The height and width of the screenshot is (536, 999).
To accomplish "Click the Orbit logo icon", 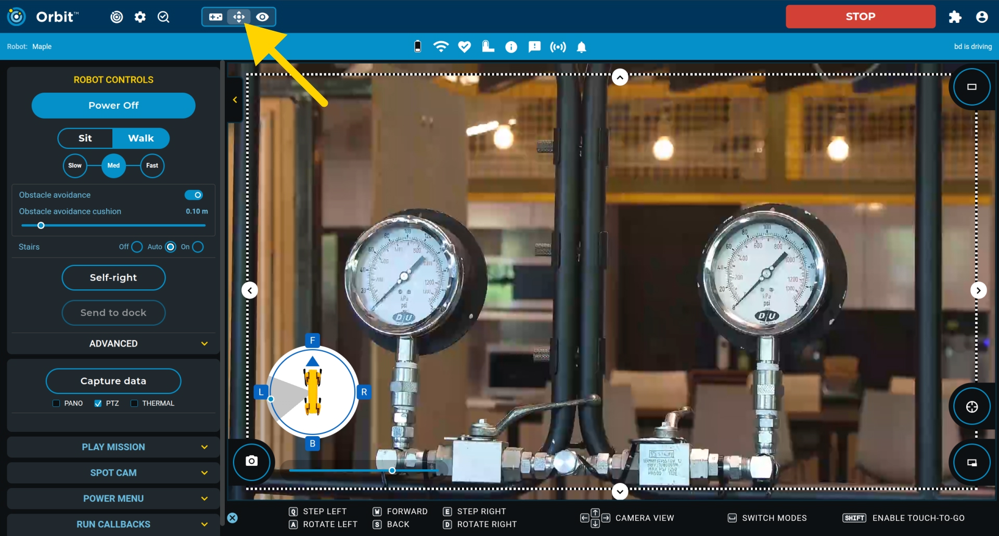I will coord(16,17).
